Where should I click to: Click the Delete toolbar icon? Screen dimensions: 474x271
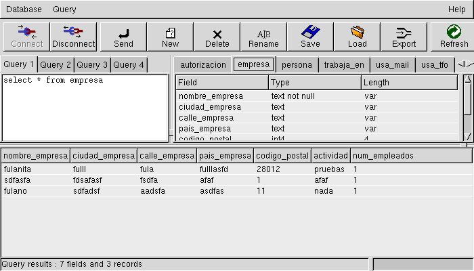tap(217, 36)
